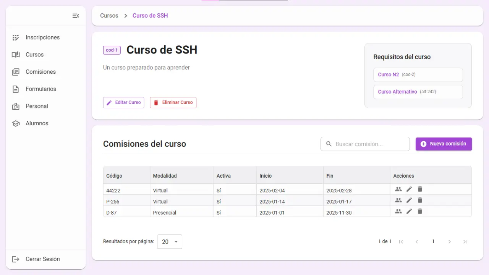Open Formularios menu item
This screenshot has width=489, height=275.
[46, 89]
